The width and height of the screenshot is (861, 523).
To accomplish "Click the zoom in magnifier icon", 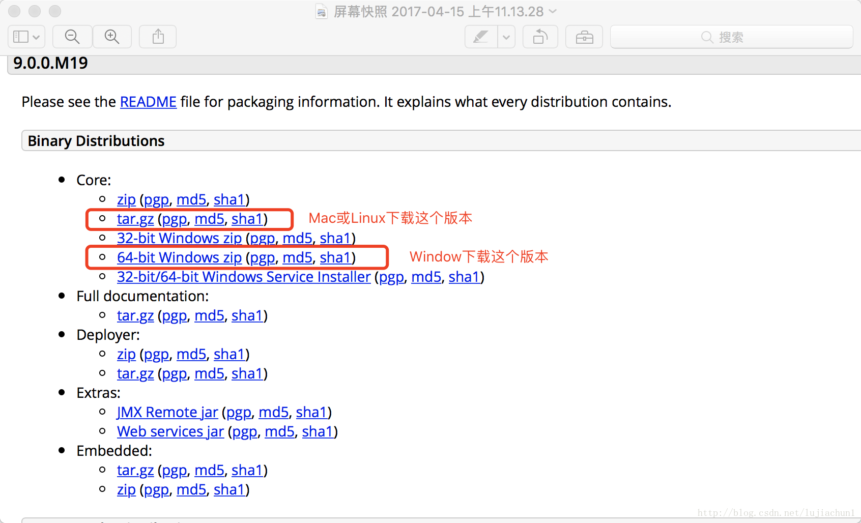I will click(112, 37).
